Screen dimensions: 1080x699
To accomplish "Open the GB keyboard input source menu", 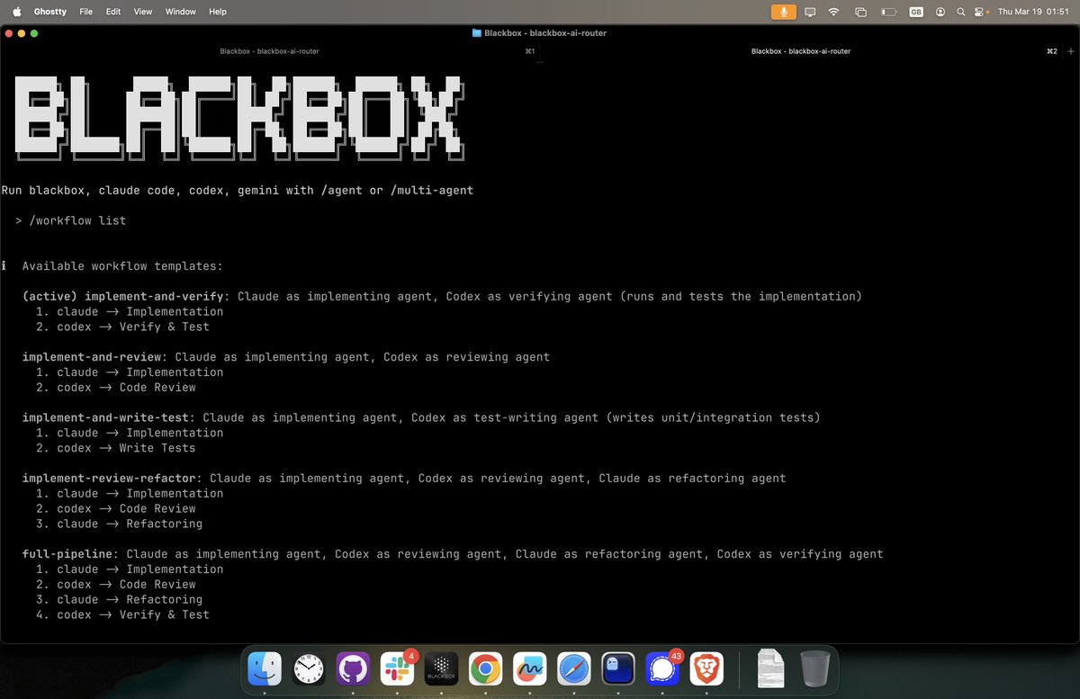I will pyautogui.click(x=916, y=12).
